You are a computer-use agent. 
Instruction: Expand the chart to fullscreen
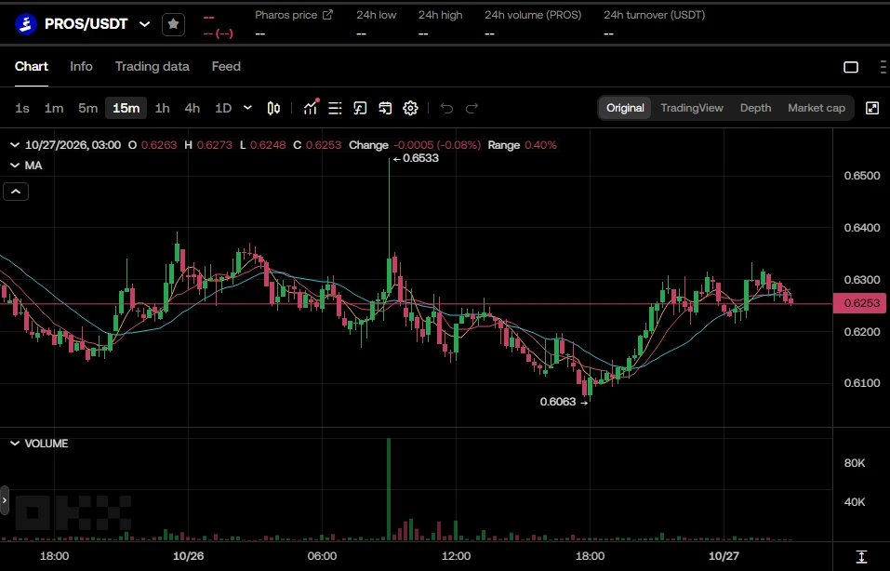click(x=872, y=108)
